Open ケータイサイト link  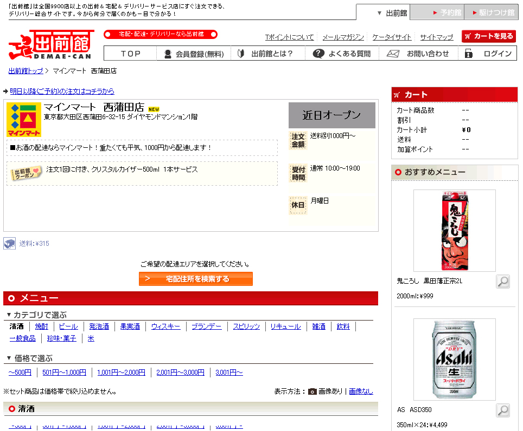click(x=392, y=37)
